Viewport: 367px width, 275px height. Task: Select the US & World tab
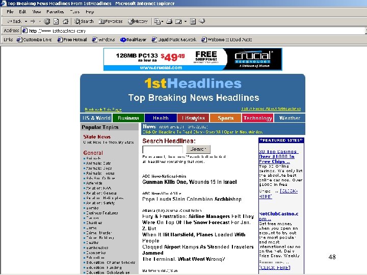(x=96, y=118)
